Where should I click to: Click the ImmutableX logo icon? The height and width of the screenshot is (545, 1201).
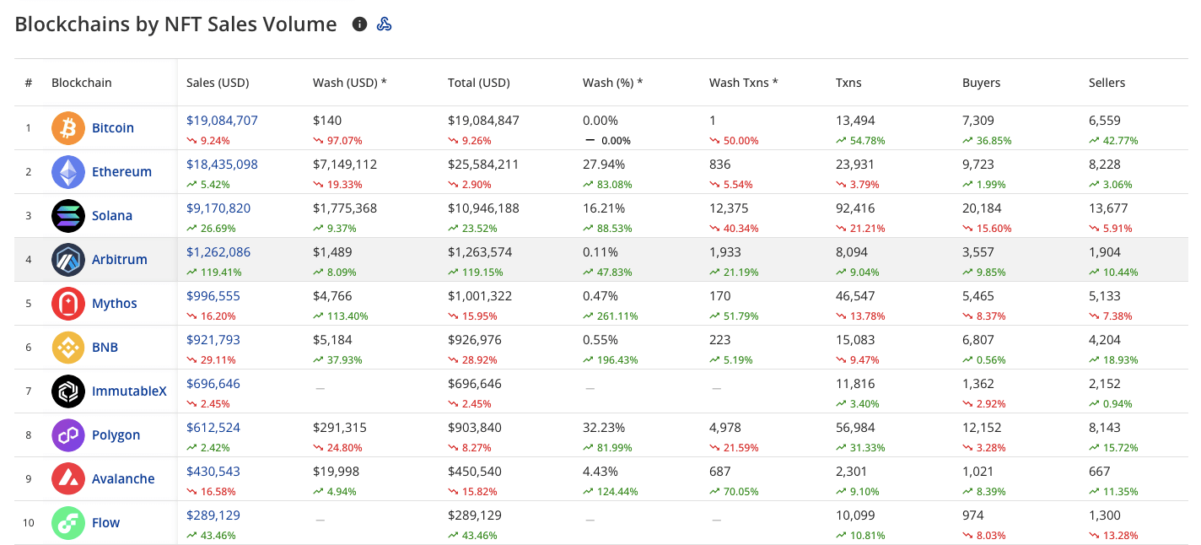[x=68, y=391]
